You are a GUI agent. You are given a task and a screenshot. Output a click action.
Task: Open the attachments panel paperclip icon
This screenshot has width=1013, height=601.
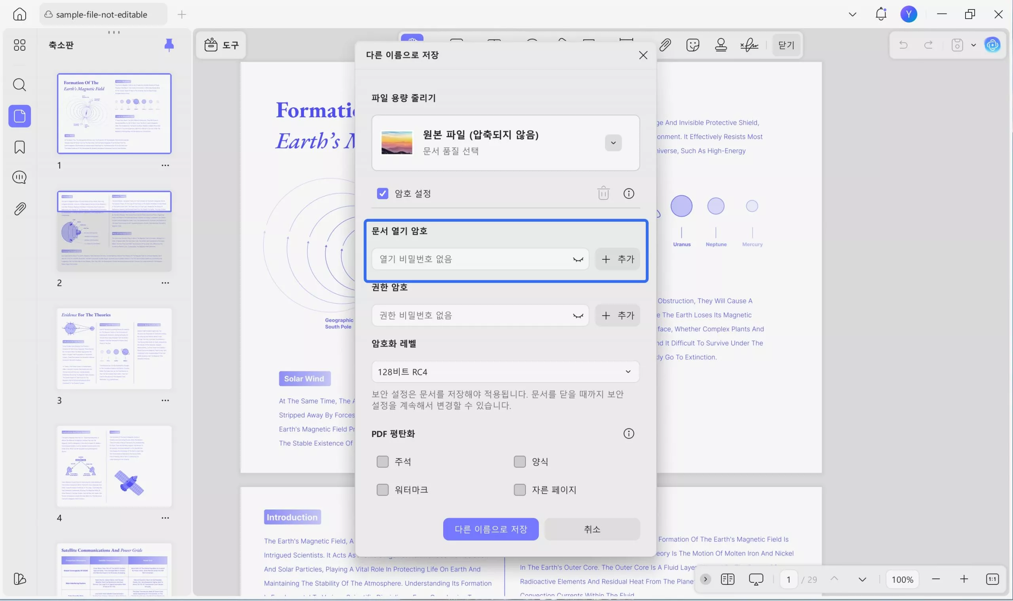(x=19, y=209)
